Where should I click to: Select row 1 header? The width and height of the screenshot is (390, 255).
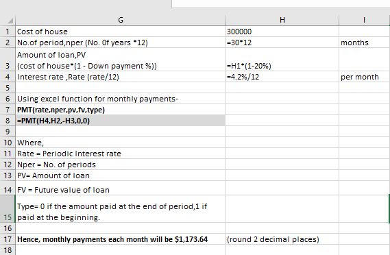8,32
